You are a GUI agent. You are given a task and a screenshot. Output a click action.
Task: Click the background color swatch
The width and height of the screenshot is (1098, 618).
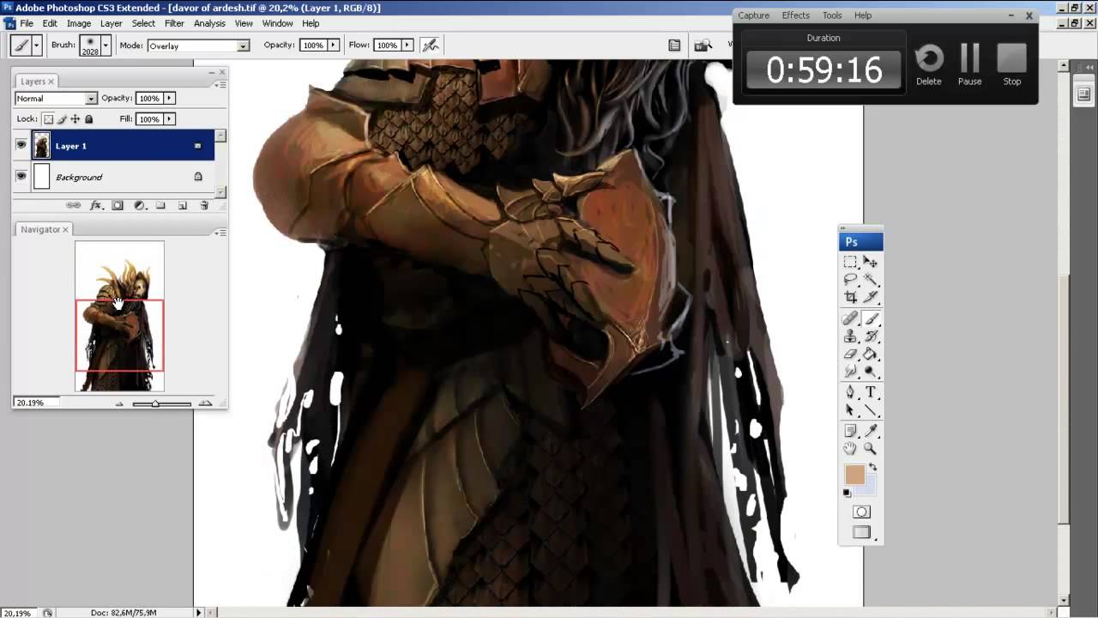871,489
